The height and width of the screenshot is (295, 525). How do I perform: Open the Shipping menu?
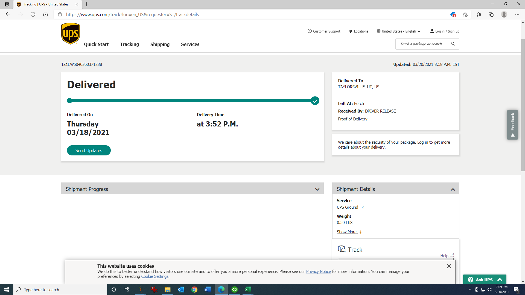160,44
